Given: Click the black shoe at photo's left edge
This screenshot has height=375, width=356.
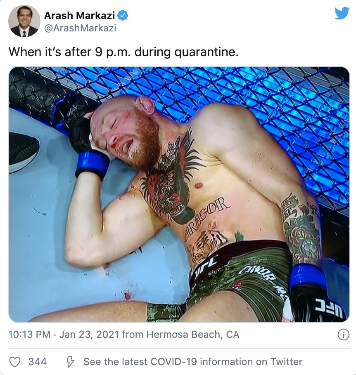Looking at the screenshot, I should 23,151.
